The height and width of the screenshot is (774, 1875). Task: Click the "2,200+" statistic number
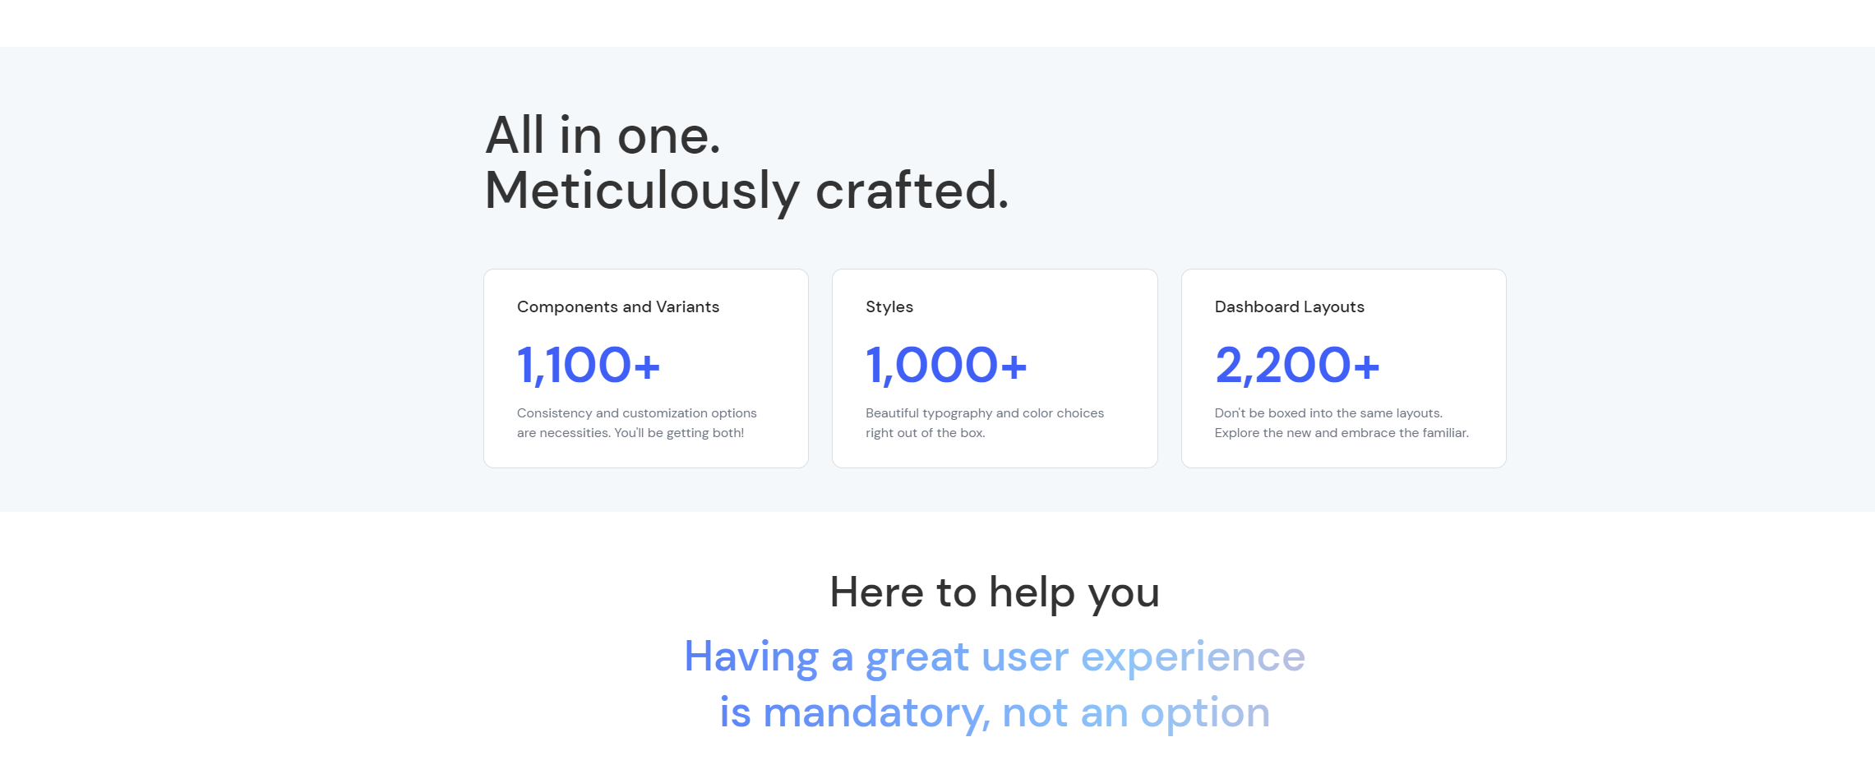[x=1296, y=365]
